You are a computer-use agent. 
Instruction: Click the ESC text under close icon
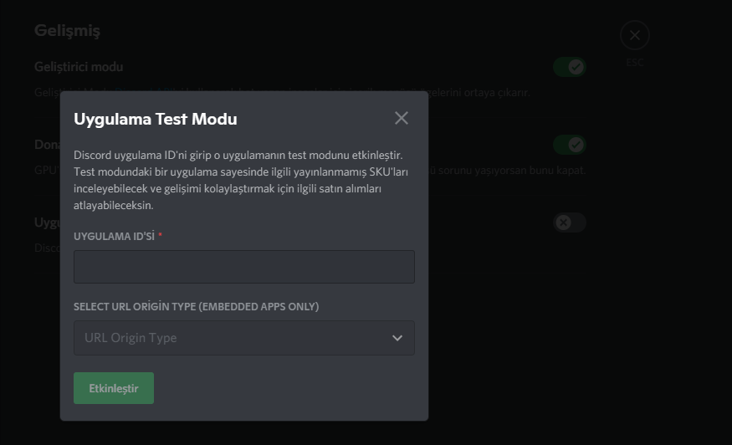pyautogui.click(x=634, y=62)
